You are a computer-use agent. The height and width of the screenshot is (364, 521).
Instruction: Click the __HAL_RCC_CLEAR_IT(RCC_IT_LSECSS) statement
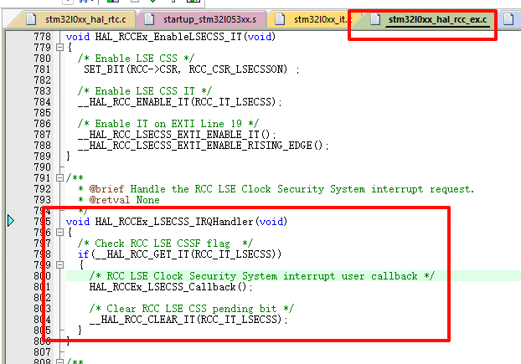188,320
